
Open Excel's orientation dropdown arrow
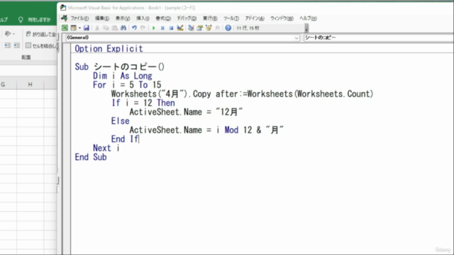pyautogui.click(x=13, y=34)
